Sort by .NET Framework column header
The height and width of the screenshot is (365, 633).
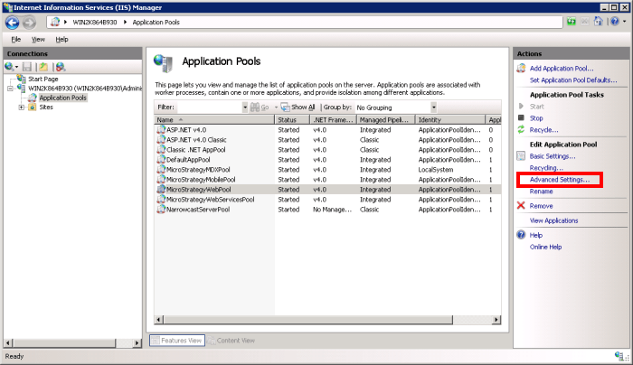pyautogui.click(x=333, y=120)
